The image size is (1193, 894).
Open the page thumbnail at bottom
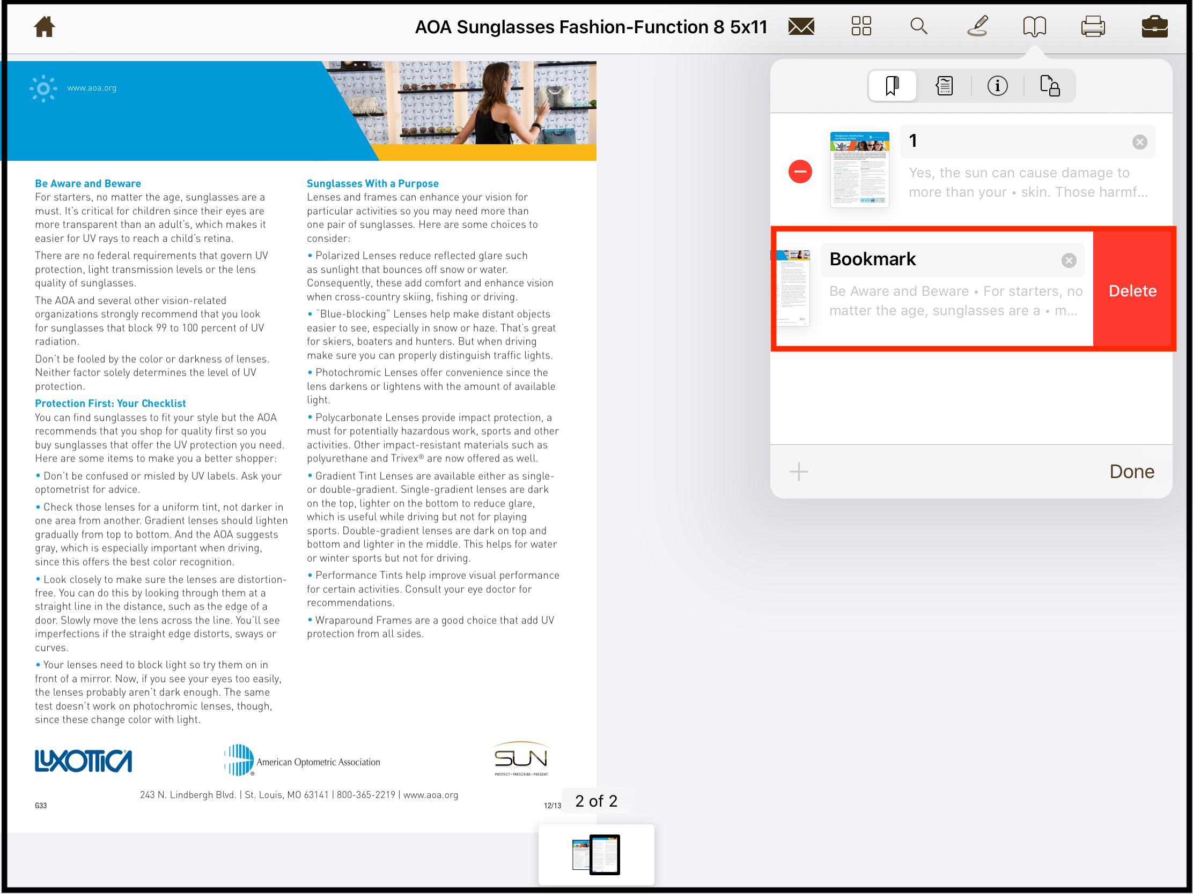596,855
